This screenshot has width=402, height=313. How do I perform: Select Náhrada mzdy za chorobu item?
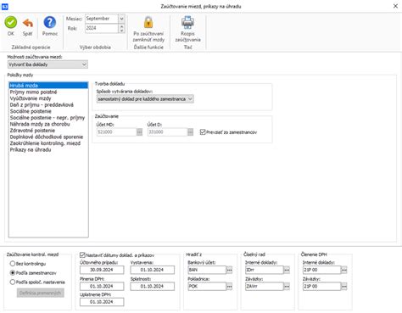48,124
